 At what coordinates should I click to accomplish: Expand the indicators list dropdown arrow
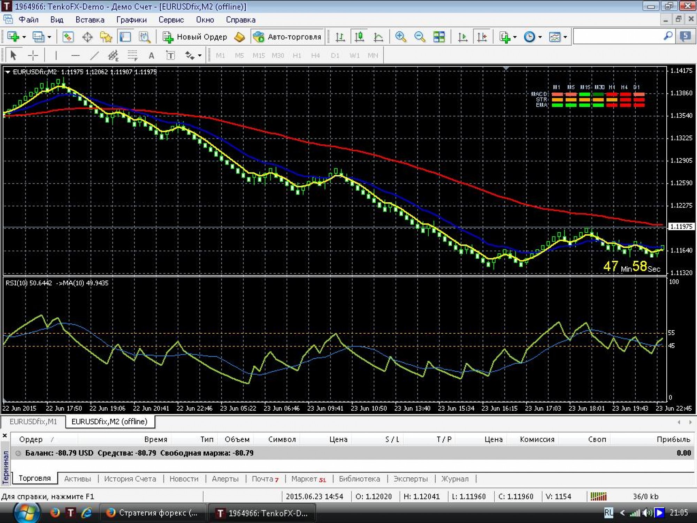tap(515, 37)
